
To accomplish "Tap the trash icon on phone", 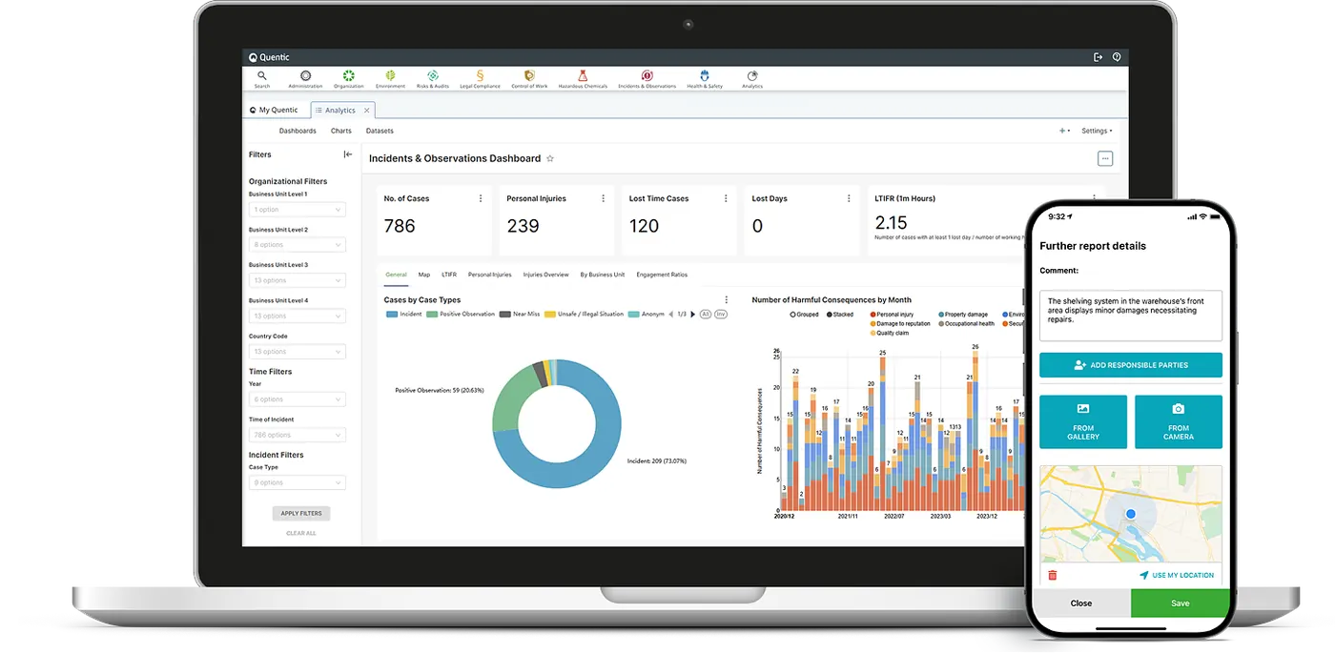I will (1053, 575).
